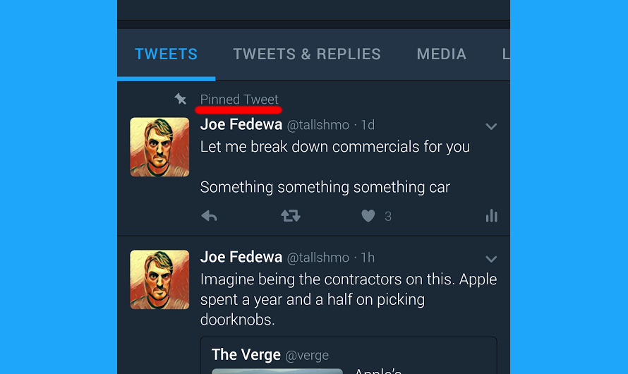Switch to the Tweets & Replies tab

[307, 54]
